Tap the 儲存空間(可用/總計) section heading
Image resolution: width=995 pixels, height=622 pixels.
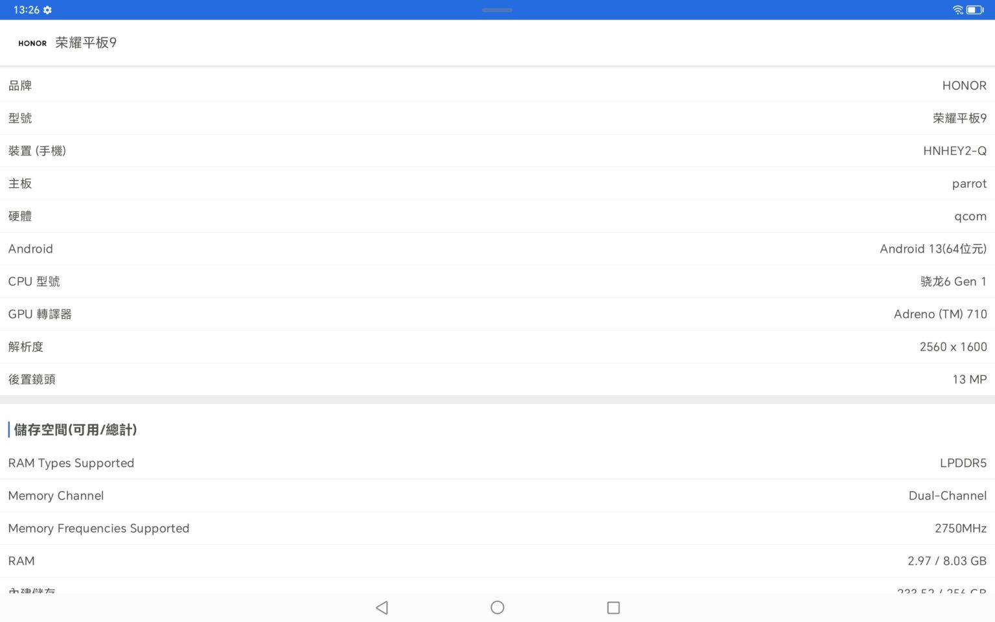(x=75, y=430)
